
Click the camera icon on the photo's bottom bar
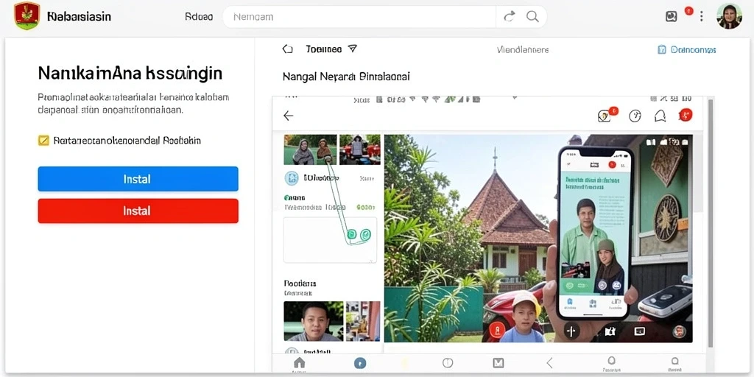tap(612, 331)
